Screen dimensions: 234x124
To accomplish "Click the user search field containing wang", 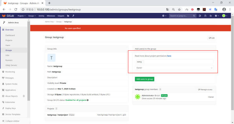I will point(174,62).
